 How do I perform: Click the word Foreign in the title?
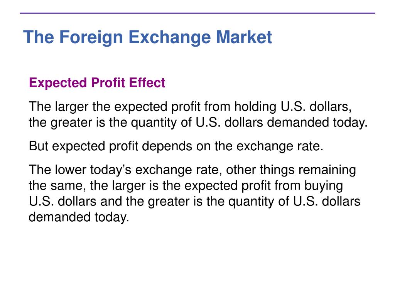pyautogui.click(x=91, y=37)
